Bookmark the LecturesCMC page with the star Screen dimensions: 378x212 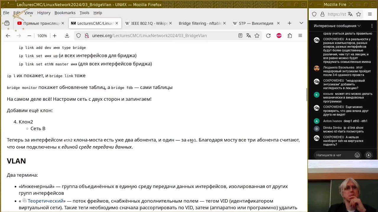(257, 36)
